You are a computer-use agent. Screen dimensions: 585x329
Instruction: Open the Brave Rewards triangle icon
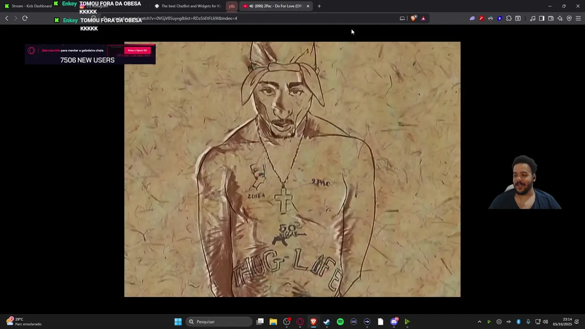(x=423, y=18)
